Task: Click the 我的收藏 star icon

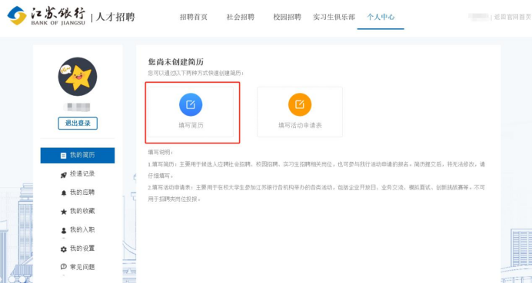Action: (x=64, y=212)
